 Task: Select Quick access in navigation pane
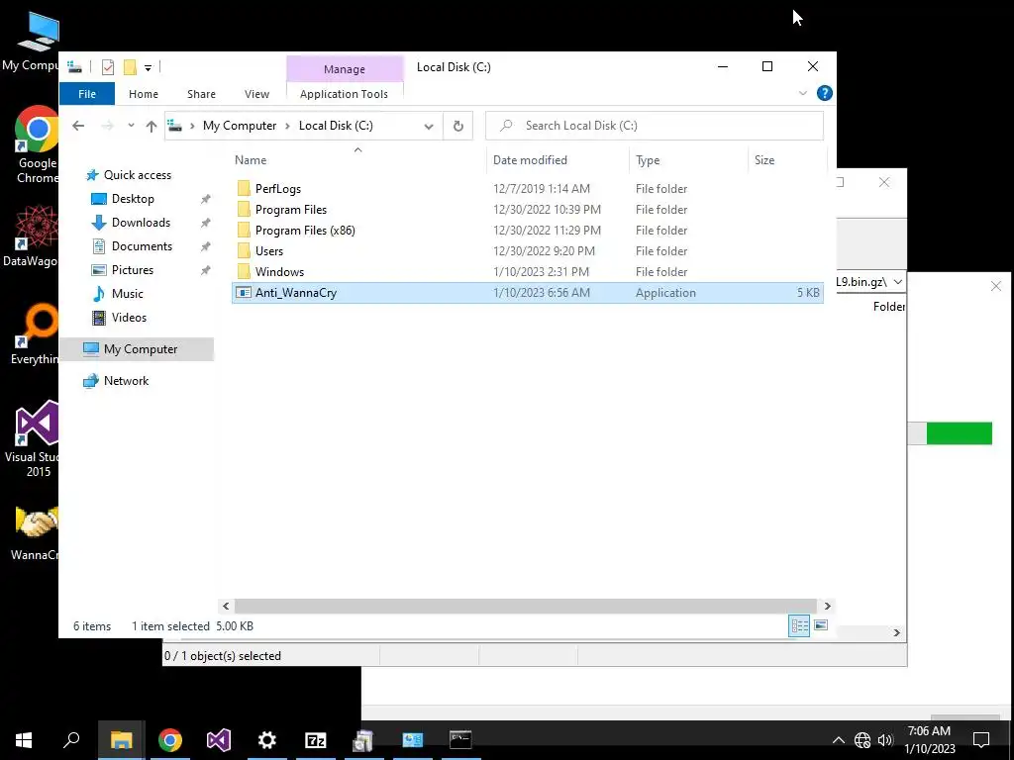coord(137,175)
